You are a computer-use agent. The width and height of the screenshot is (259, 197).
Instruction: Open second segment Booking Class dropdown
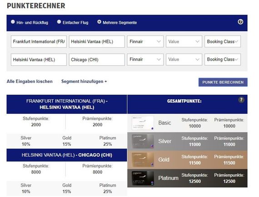(223, 59)
